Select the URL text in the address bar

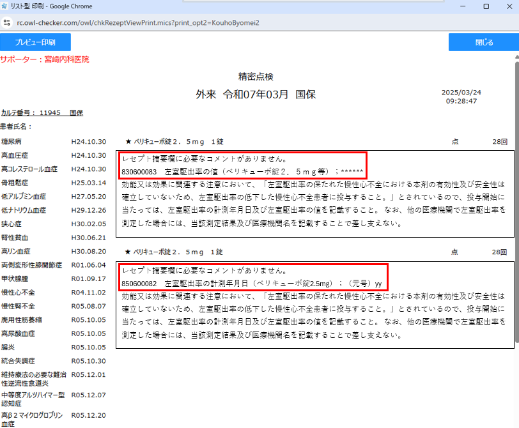(x=138, y=23)
